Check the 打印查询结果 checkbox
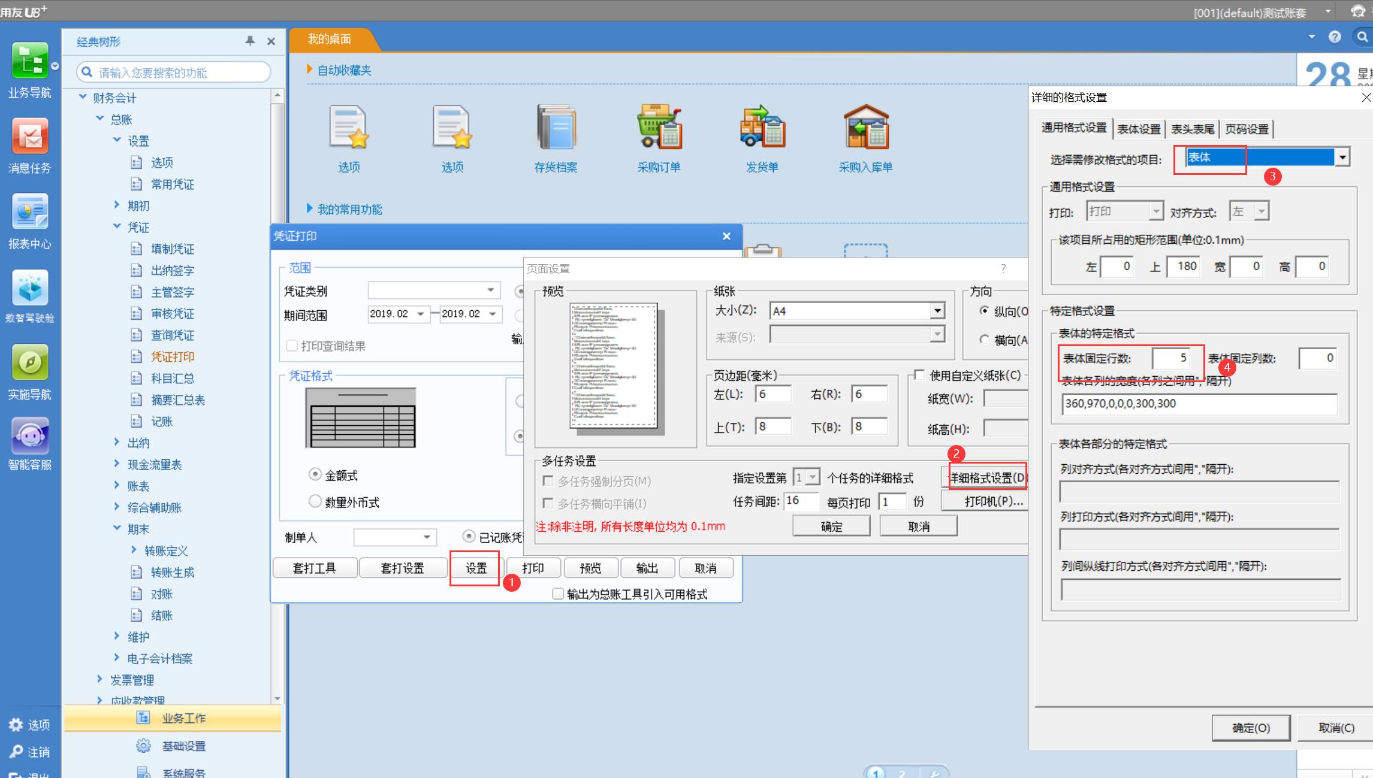The width and height of the screenshot is (1373, 778). 292,346
